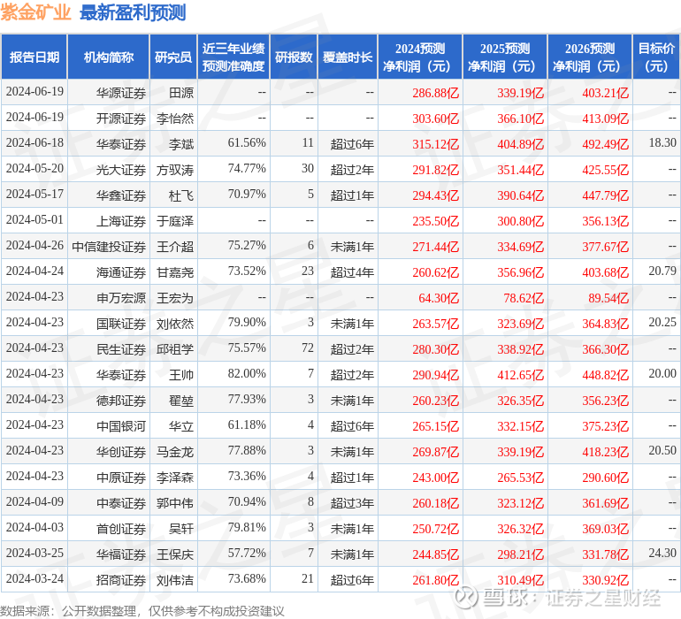Click the 20.50 target price

tap(662, 450)
